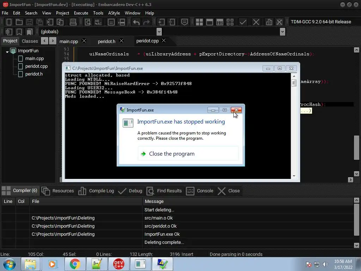This screenshot has height=271, width=361.
Task: Click the Message column header
Action: point(248,201)
